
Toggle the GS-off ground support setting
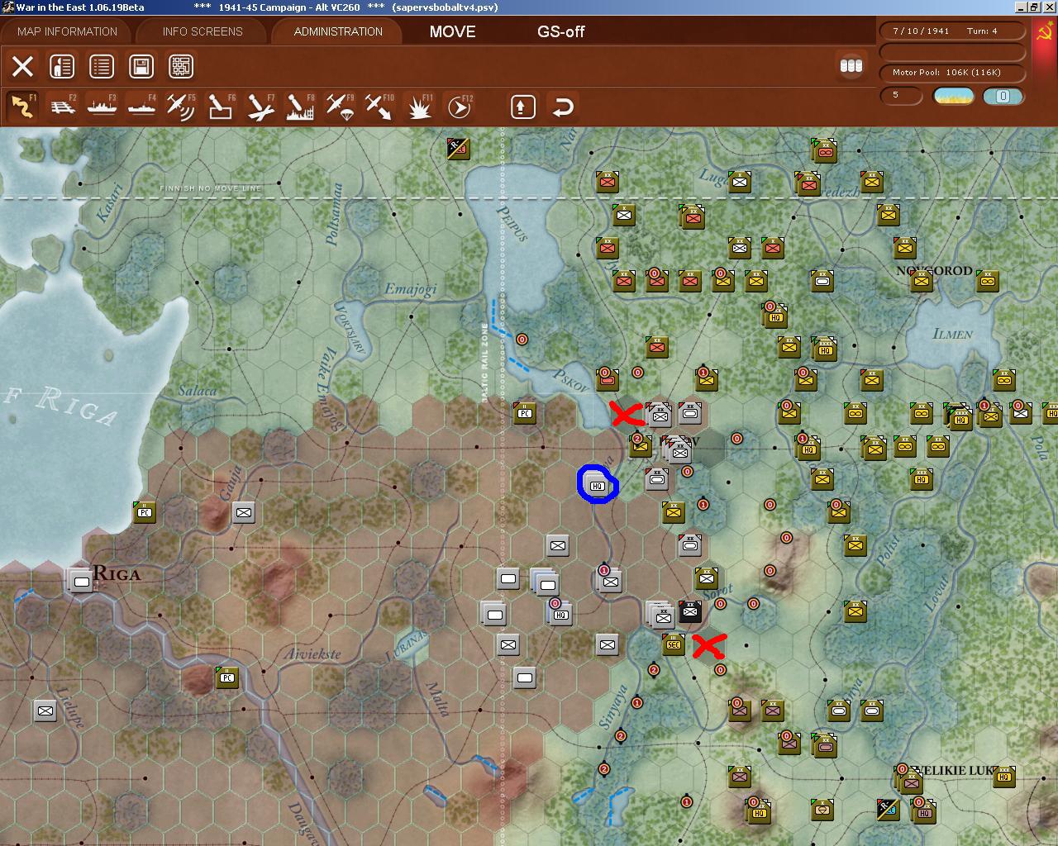(560, 31)
